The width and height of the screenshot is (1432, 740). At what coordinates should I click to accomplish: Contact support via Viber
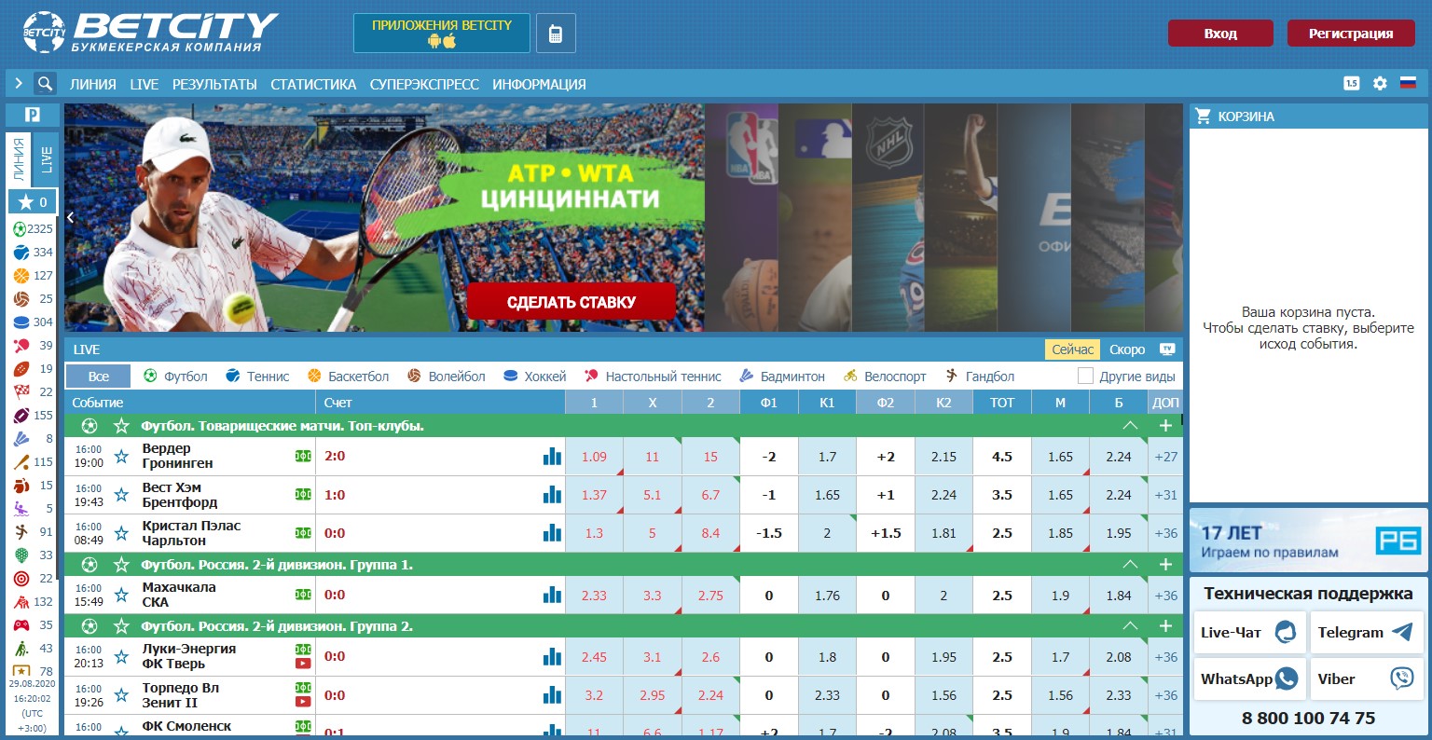1367,678
